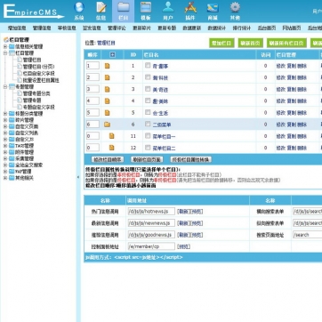Click the green 增加栏目 button

tap(221, 43)
